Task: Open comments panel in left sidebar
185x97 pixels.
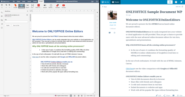Action: point(2,16)
